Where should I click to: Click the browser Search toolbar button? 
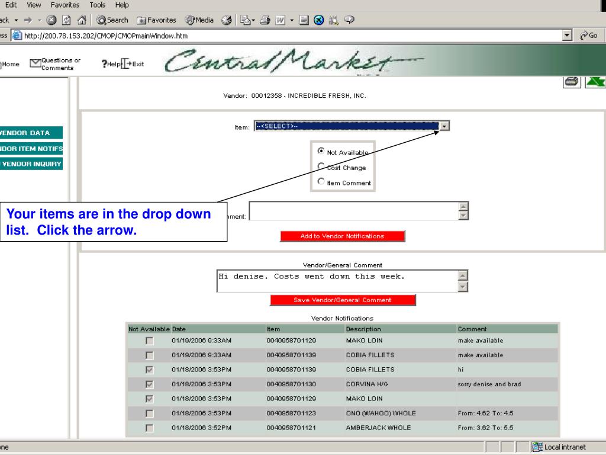(x=111, y=20)
